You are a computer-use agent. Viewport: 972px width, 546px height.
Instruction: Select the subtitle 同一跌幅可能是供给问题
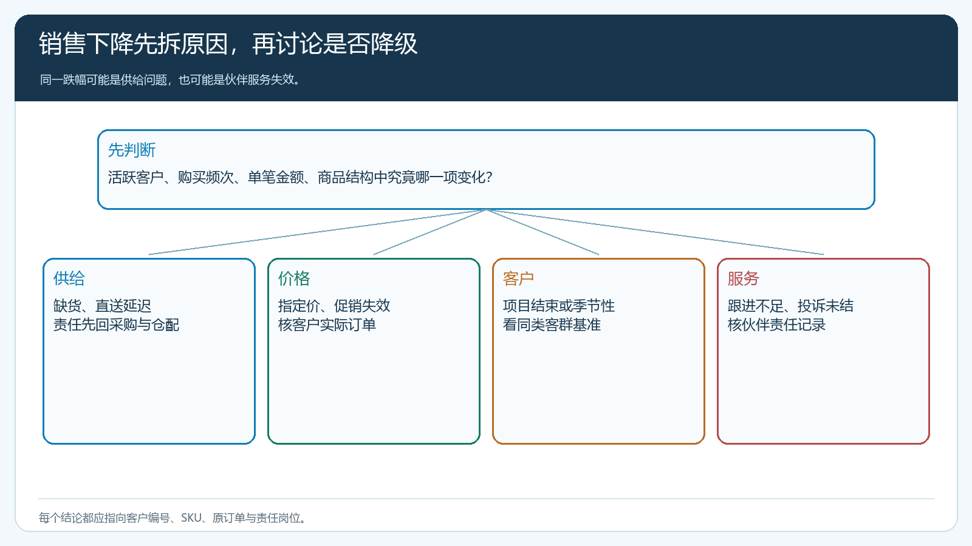point(171,79)
